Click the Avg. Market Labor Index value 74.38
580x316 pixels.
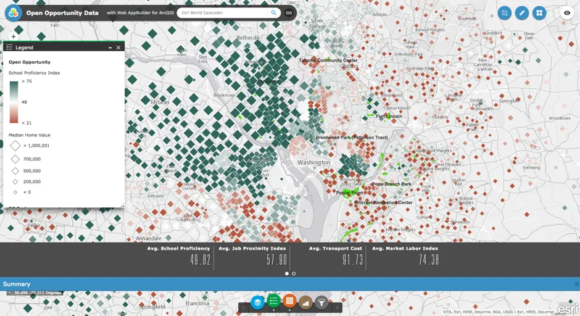tap(429, 260)
